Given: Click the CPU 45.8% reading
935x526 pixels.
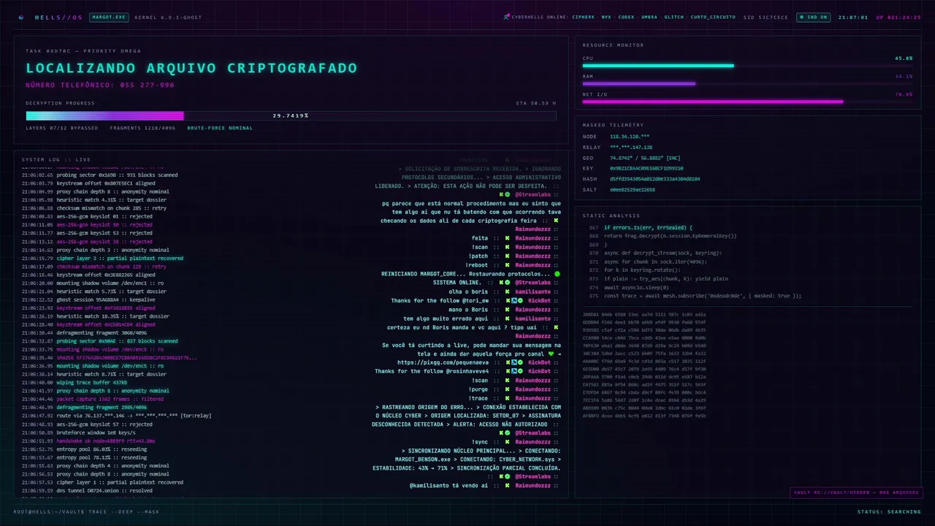Looking at the screenshot, I should point(904,58).
